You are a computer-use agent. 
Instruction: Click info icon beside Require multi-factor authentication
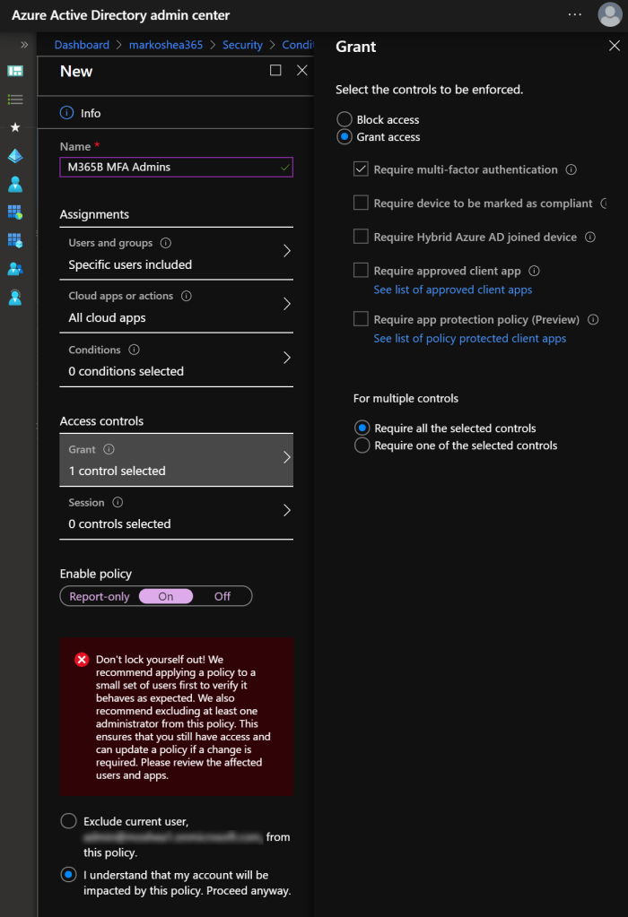click(571, 169)
